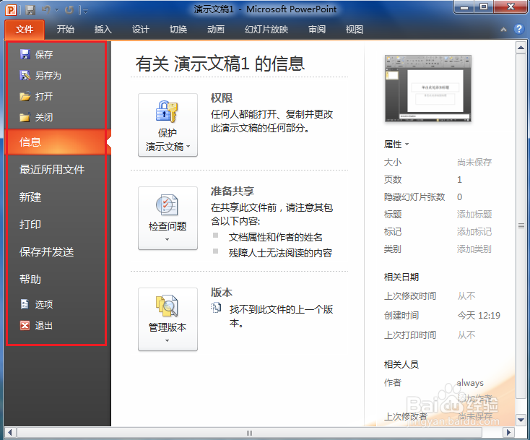Viewport: 530px width, 440px height.
Task: Click the Redo icon in quick access toolbar
Action: click(69, 10)
